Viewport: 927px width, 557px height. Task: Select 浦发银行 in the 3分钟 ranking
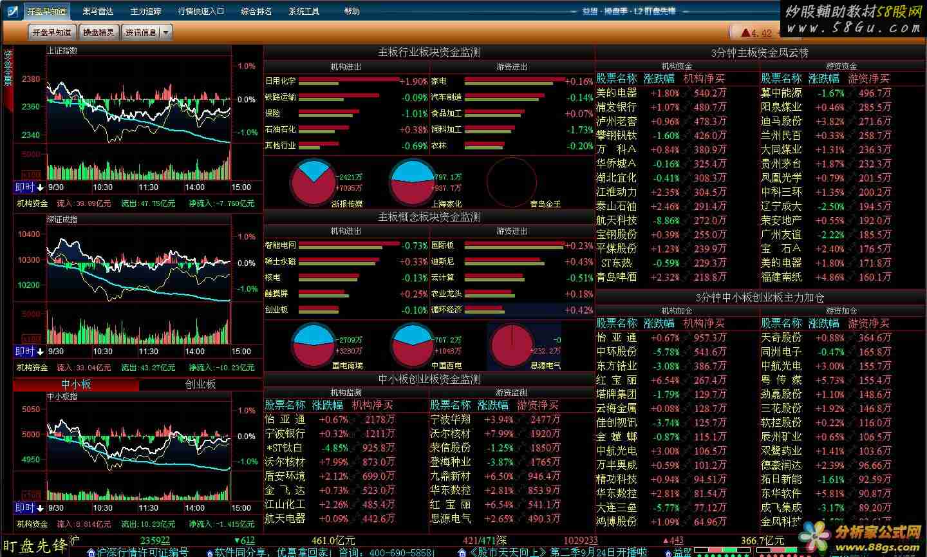(x=677, y=107)
